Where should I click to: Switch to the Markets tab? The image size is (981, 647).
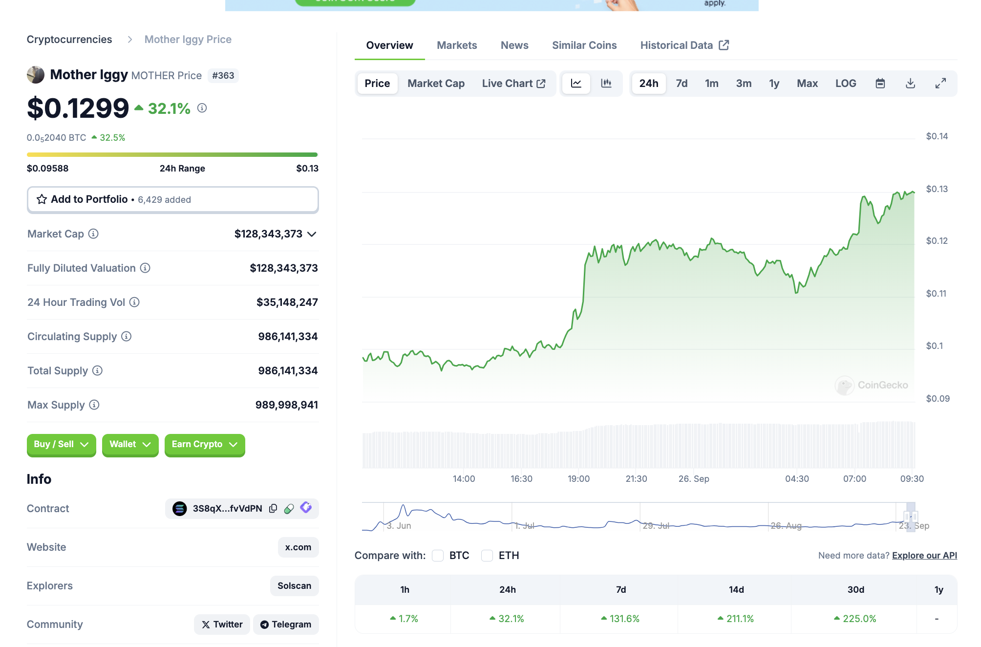[456, 45]
